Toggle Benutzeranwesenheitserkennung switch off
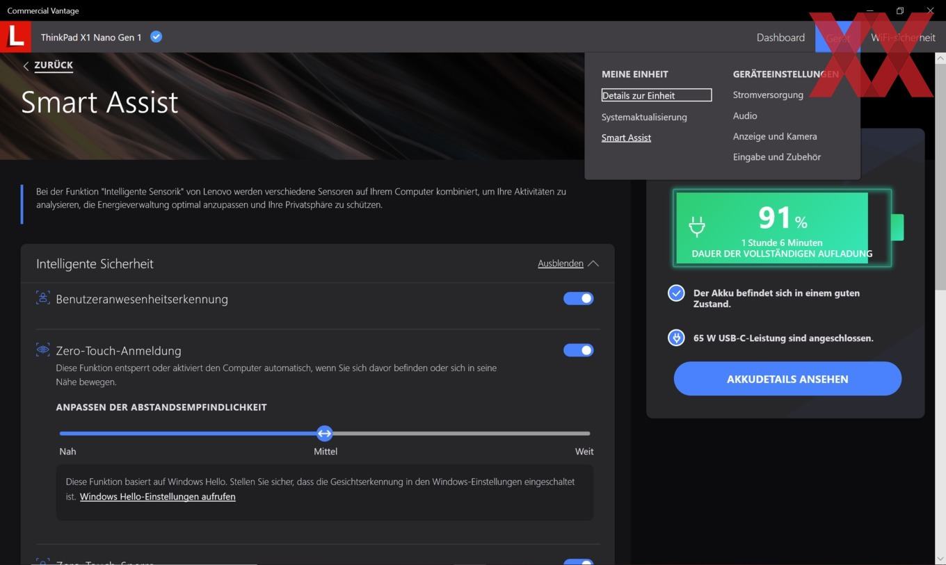This screenshot has height=565, width=946. coord(578,298)
